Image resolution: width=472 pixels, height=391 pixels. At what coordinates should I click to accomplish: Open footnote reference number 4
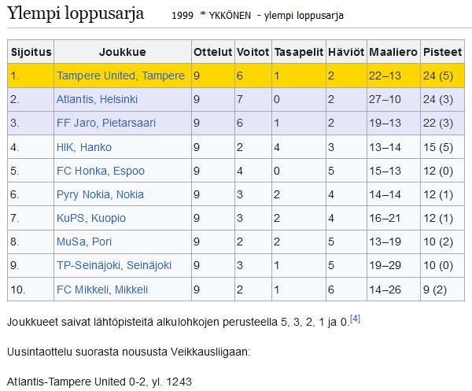[356, 319]
